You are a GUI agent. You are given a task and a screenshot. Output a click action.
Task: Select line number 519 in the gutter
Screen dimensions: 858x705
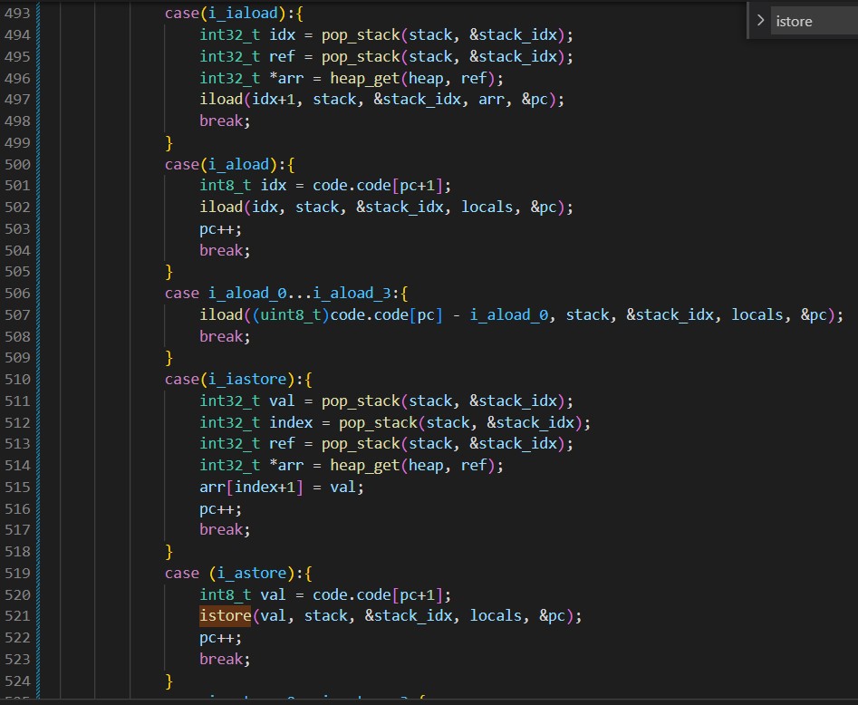pyautogui.click(x=17, y=573)
